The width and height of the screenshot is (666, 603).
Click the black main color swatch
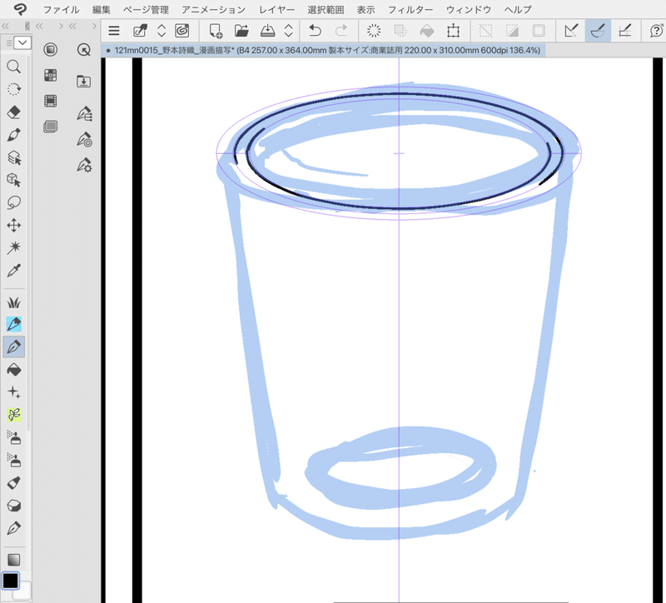click(10, 581)
